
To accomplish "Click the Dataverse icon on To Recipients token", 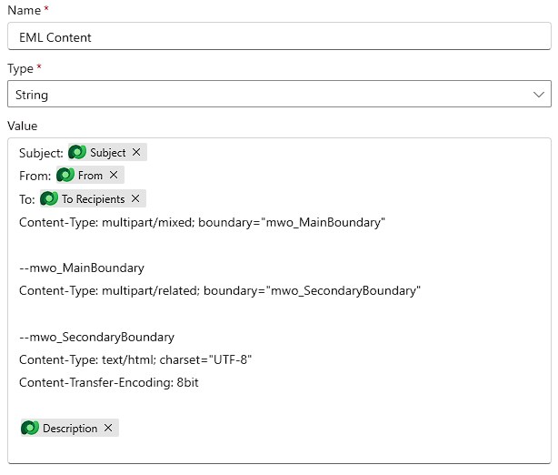I will point(49,198).
